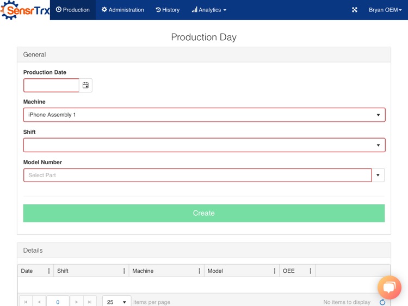Viewport: 408px width, 306px height.
Task: Focus the Select Part input field
Action: (x=197, y=175)
